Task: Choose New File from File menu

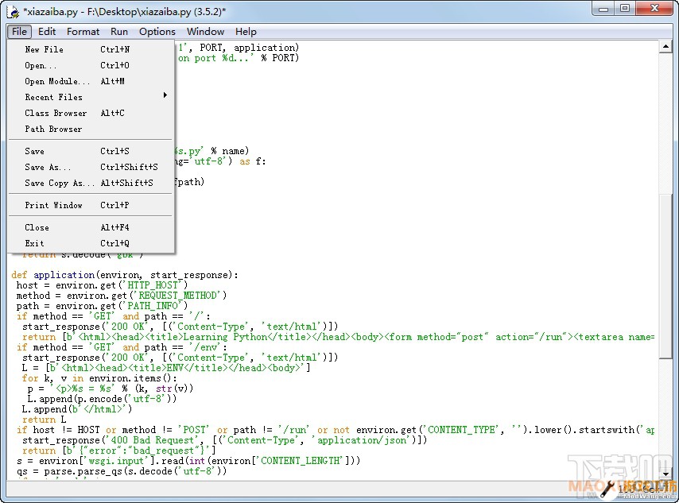Action: pos(91,49)
